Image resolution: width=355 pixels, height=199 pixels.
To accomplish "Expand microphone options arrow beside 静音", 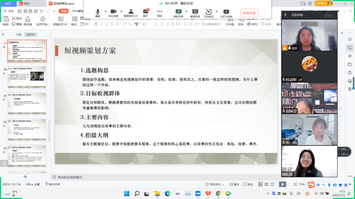I will [x=106, y=12].
